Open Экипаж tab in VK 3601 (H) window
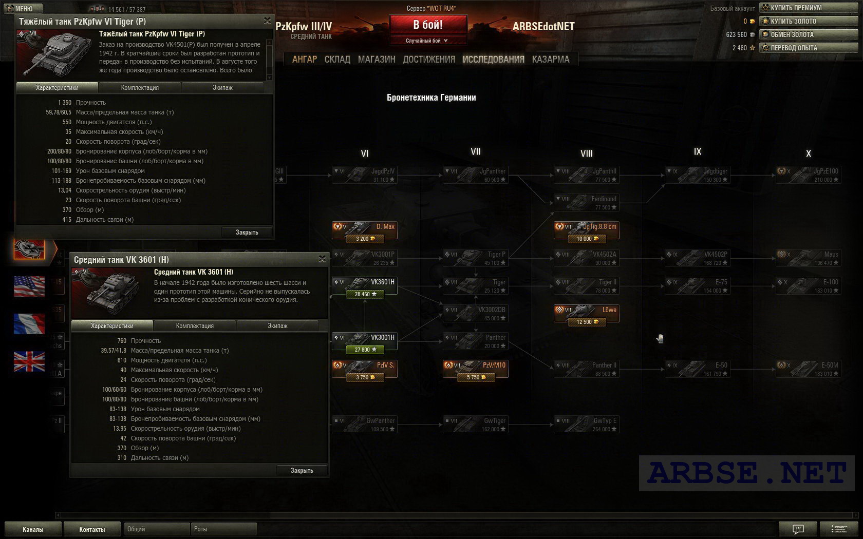The height and width of the screenshot is (539, 863). (277, 326)
